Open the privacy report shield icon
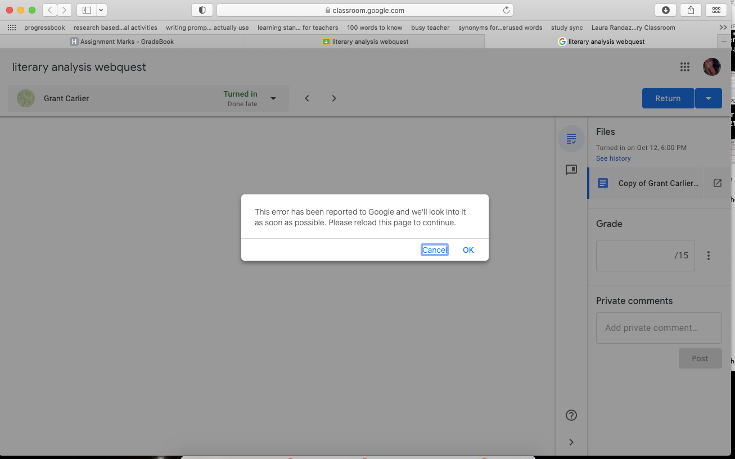 (x=202, y=10)
